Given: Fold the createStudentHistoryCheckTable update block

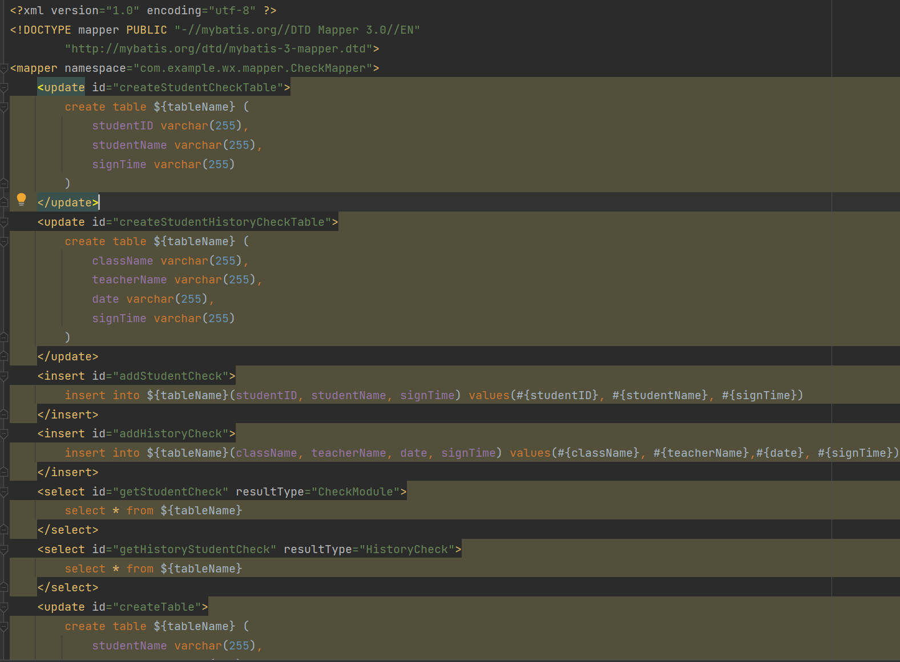Looking at the screenshot, I should pyautogui.click(x=4, y=222).
